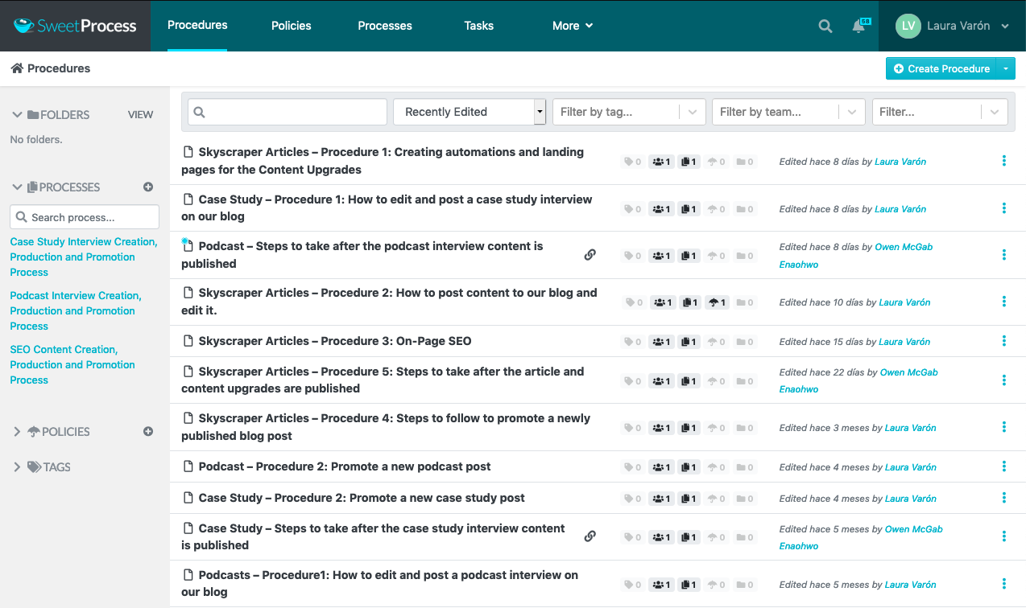Click the teams badge on Skyscraper Procedure 3 row
The image size is (1026, 608).
(661, 341)
